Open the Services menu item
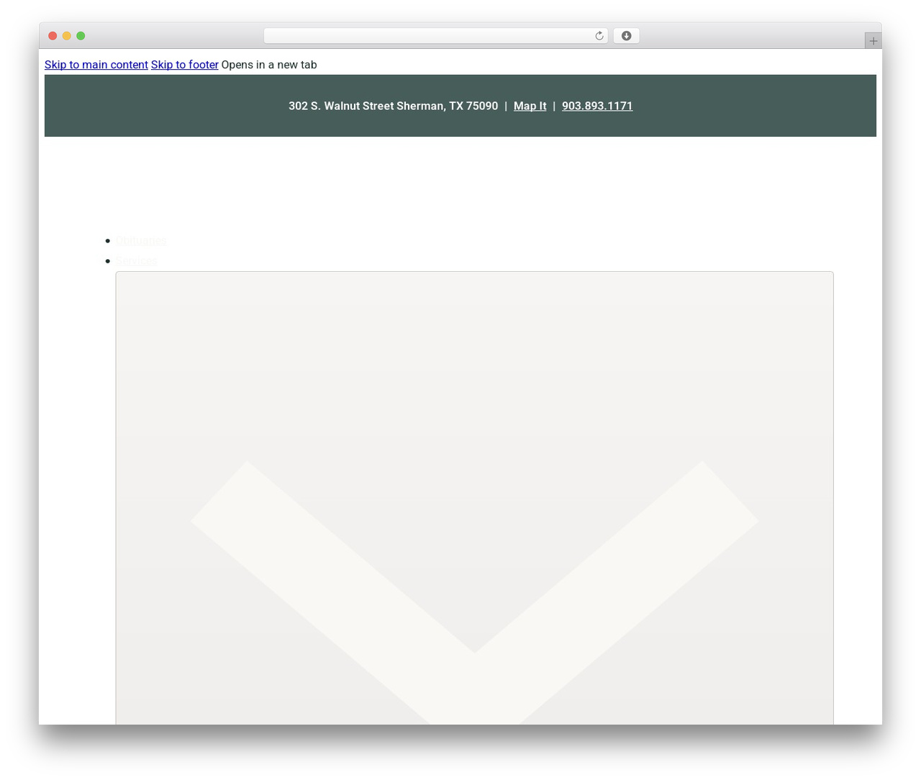The width and height of the screenshot is (921, 780). click(x=137, y=260)
